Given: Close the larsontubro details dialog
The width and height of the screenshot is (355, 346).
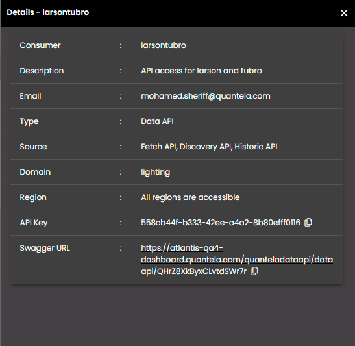Looking at the screenshot, I should [344, 13].
